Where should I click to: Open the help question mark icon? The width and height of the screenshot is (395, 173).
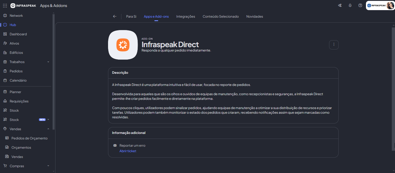click(360, 5)
